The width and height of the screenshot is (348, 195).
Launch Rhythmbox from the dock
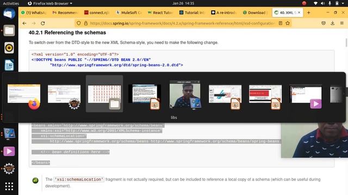9,48
